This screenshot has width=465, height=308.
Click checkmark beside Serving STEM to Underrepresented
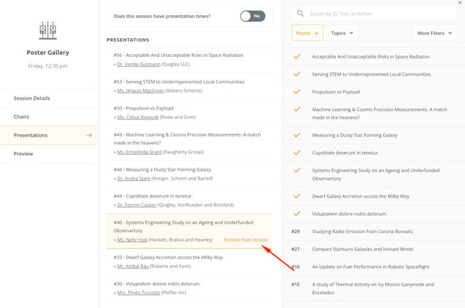pos(297,74)
